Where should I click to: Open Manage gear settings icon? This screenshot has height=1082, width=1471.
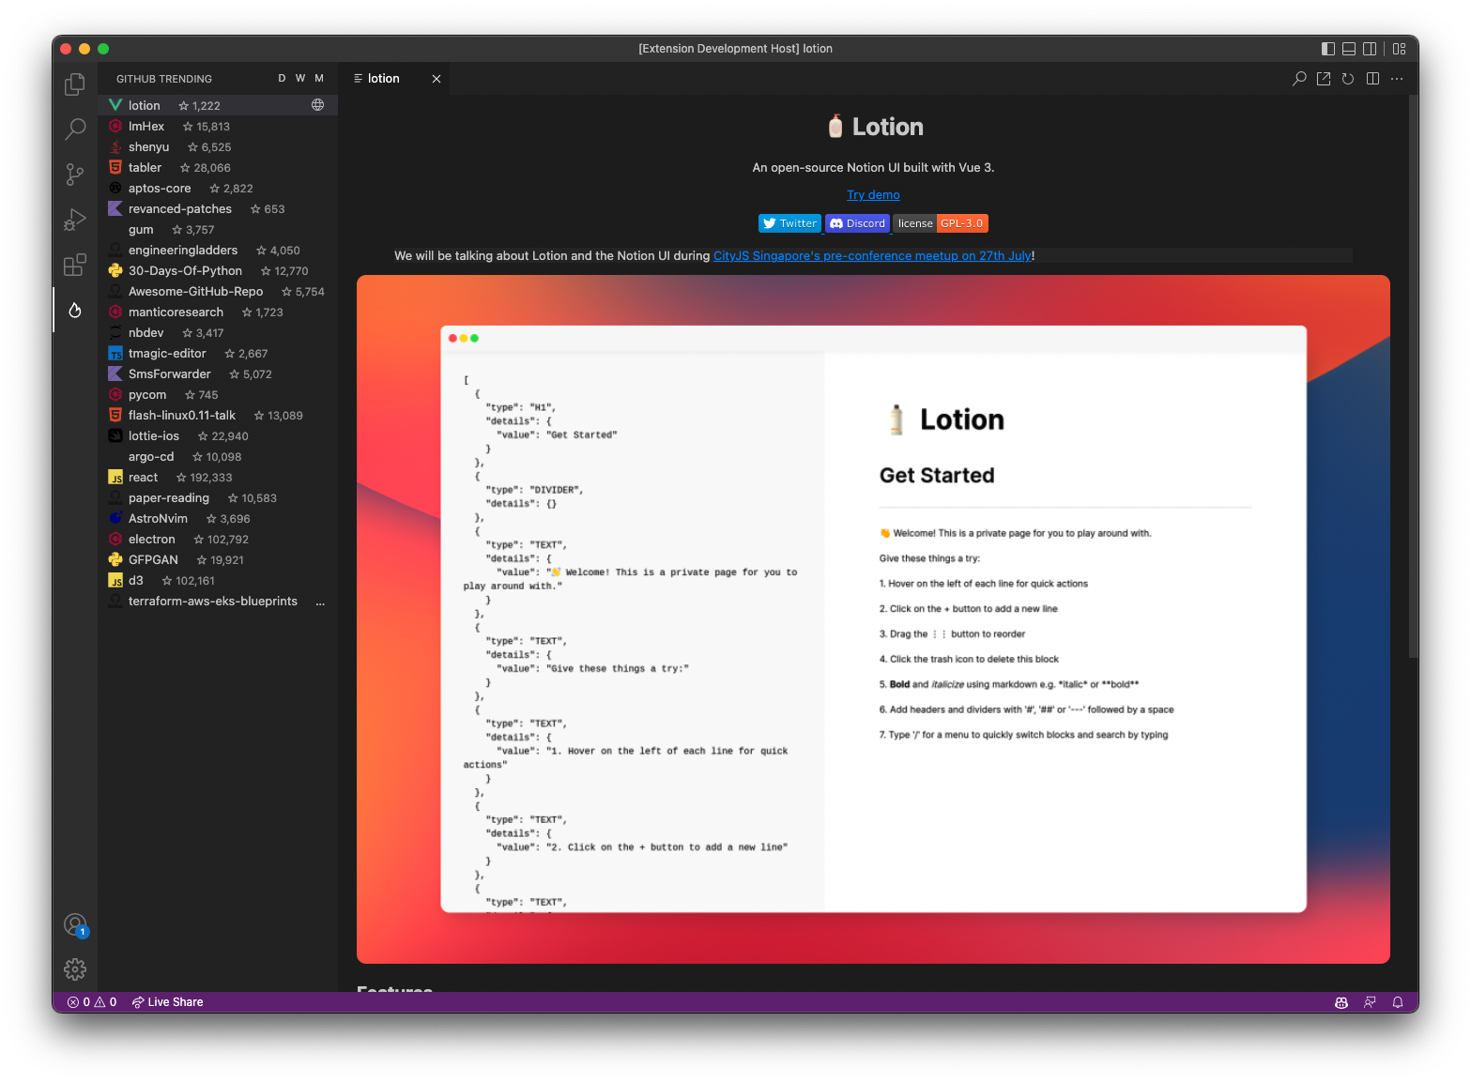pos(75,969)
